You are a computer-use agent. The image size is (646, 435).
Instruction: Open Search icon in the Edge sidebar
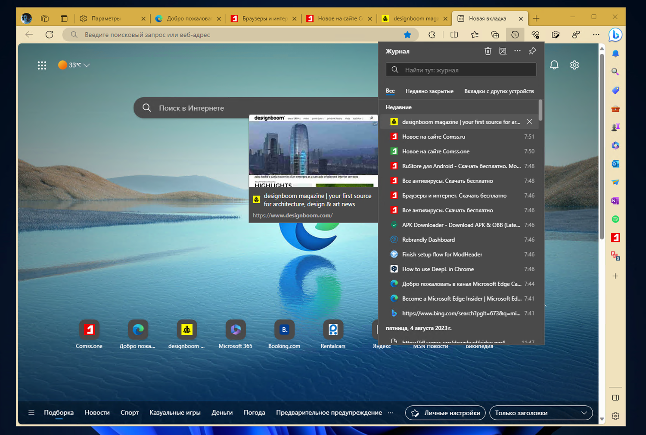[615, 71]
